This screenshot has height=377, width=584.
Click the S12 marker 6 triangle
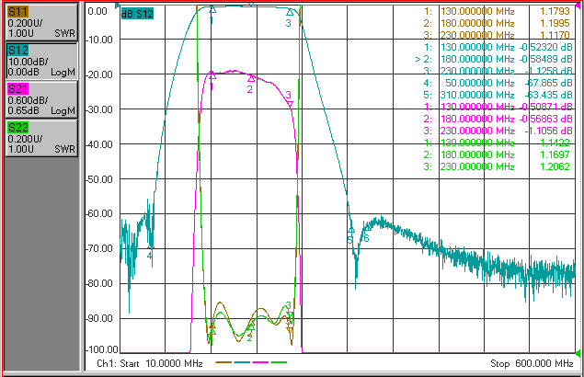pyautogui.click(x=368, y=227)
